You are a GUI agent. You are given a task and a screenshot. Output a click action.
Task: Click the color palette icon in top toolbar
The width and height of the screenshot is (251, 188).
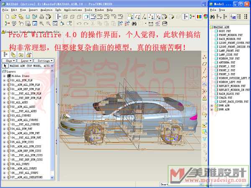click(x=199, y=17)
